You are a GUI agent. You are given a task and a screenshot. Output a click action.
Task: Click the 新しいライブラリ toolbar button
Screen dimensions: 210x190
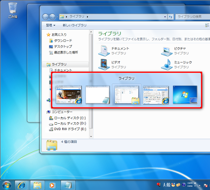click(x=75, y=25)
